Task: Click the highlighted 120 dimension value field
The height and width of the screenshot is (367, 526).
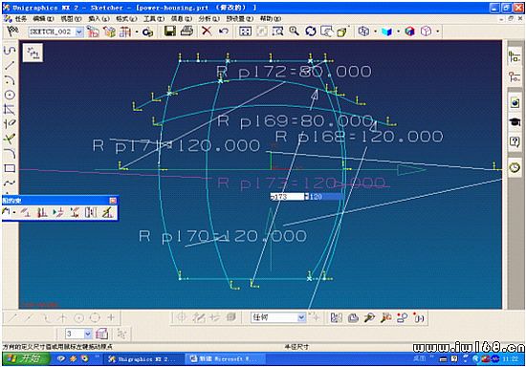Action: click(x=325, y=197)
